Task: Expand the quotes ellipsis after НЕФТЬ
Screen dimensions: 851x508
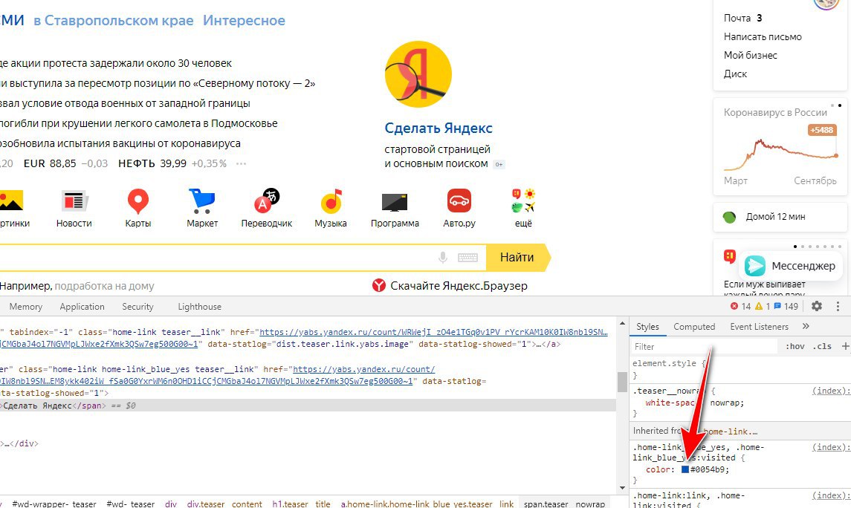Action: [241, 163]
